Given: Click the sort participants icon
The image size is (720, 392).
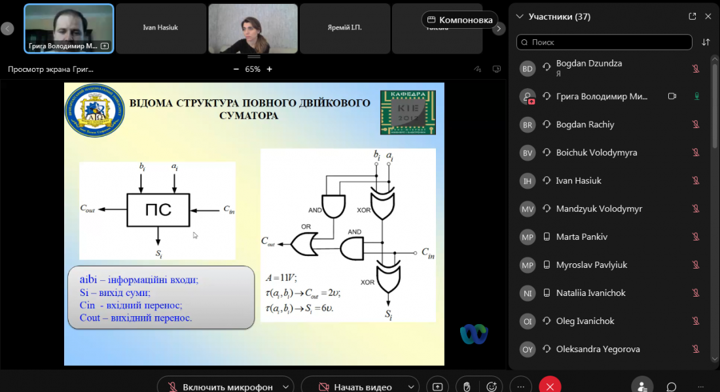Looking at the screenshot, I should pyautogui.click(x=706, y=42).
